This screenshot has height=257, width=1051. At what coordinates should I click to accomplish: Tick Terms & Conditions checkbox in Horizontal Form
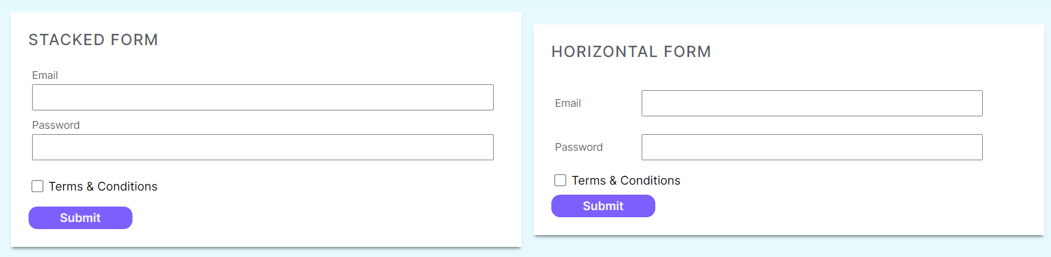[x=560, y=180]
